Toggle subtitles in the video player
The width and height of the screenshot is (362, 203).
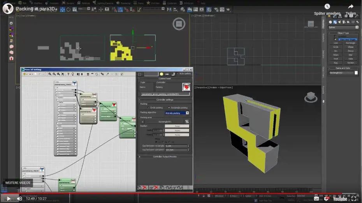[x=316, y=199]
